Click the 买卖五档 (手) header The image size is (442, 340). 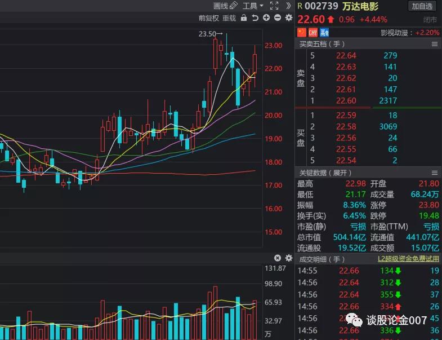tap(322, 44)
